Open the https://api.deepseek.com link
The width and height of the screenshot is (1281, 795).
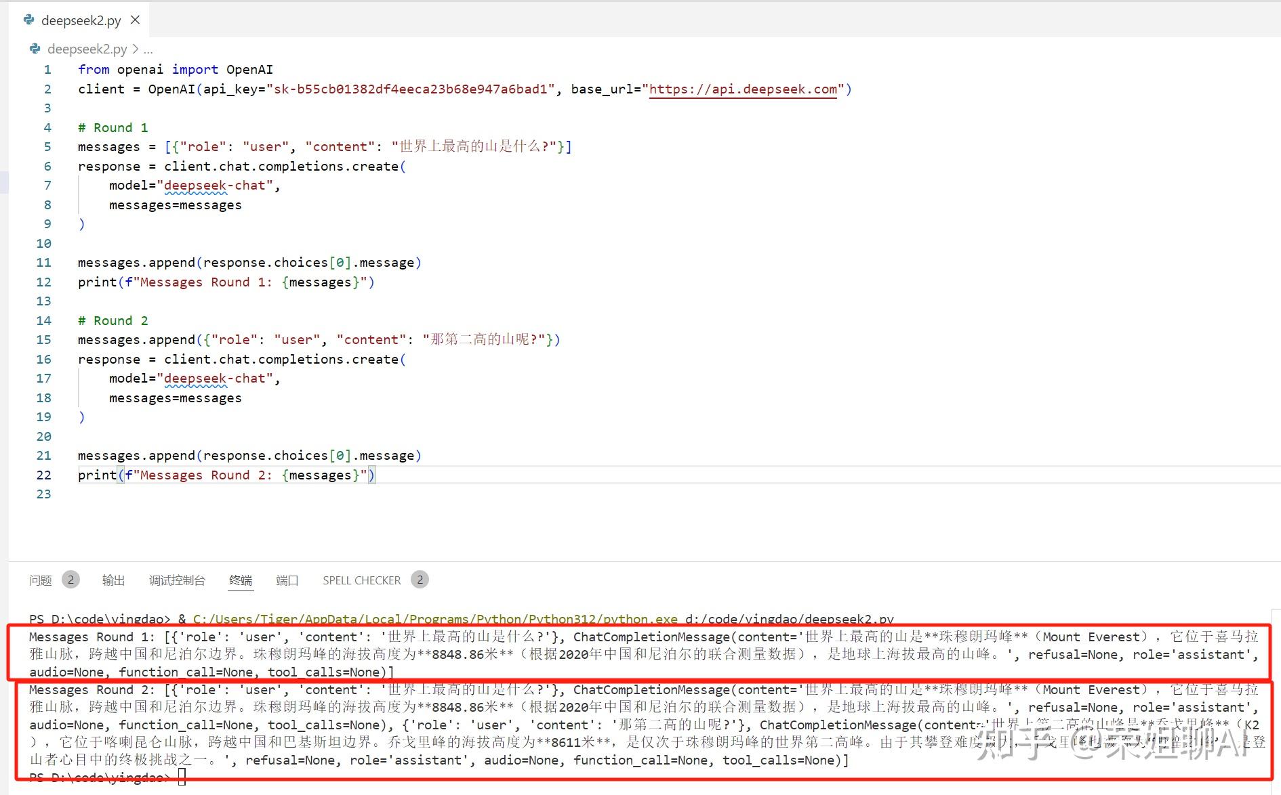click(742, 89)
